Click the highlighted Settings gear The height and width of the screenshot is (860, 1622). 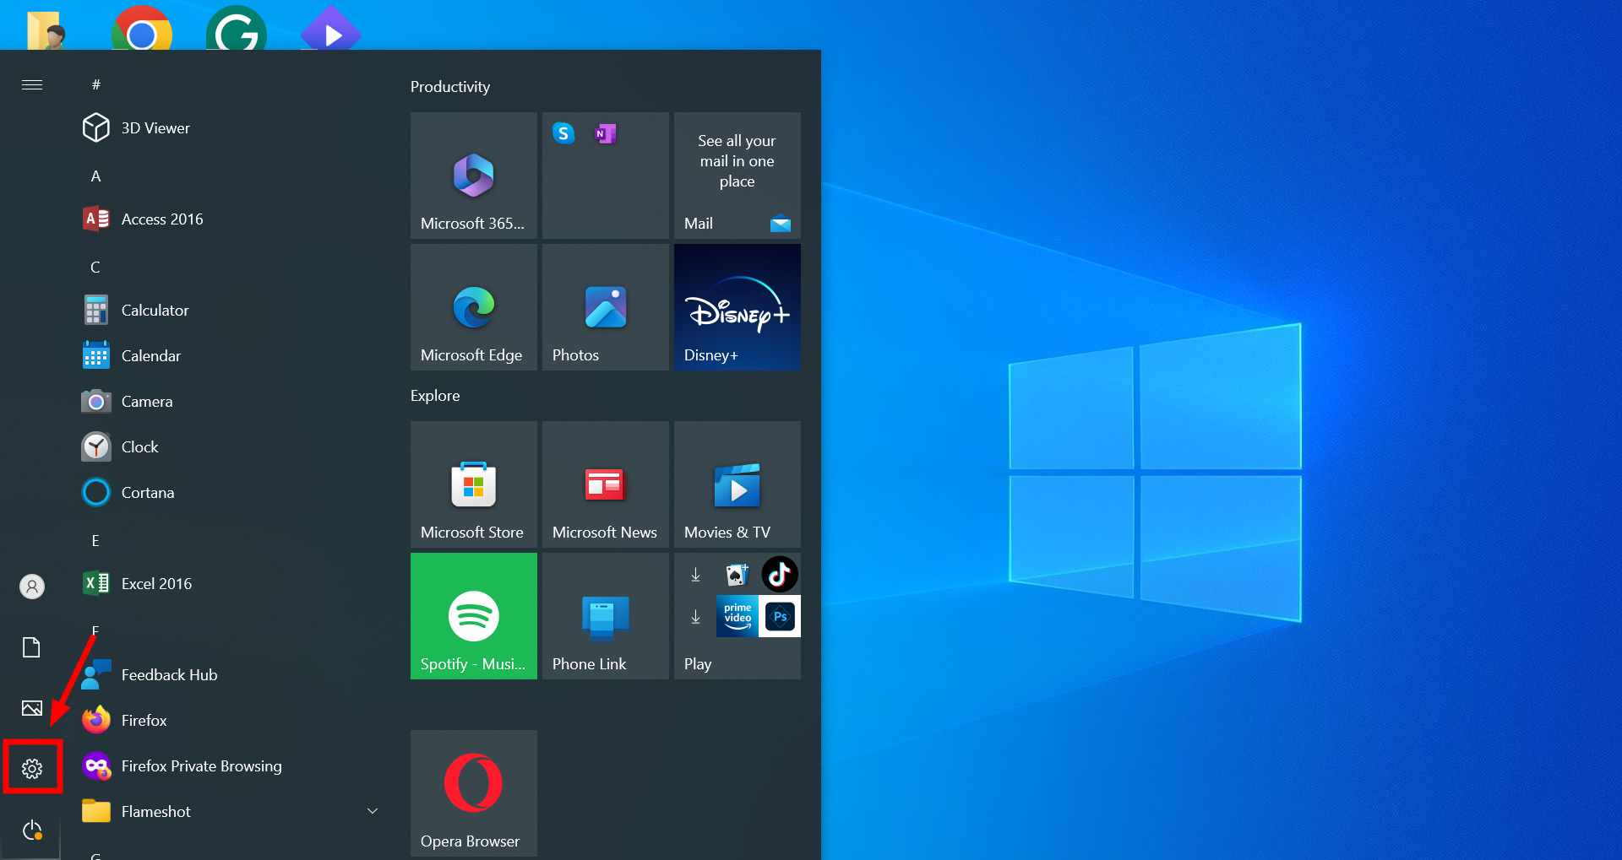(x=32, y=768)
